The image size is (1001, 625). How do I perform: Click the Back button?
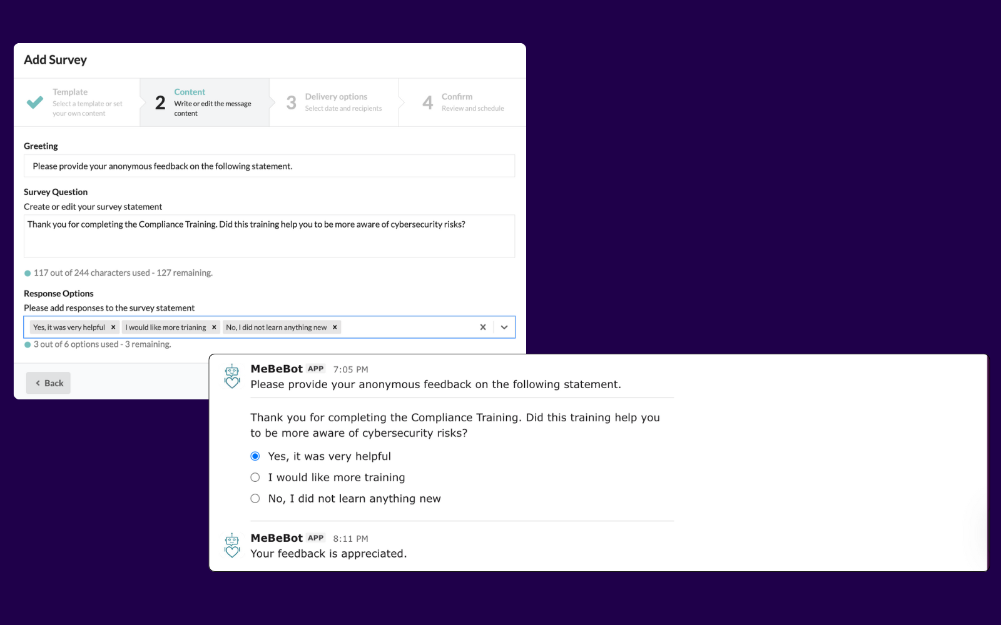click(x=48, y=383)
